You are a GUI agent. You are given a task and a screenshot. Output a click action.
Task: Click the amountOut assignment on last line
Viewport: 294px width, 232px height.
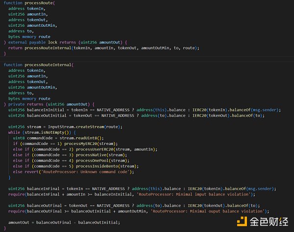tap(64, 222)
